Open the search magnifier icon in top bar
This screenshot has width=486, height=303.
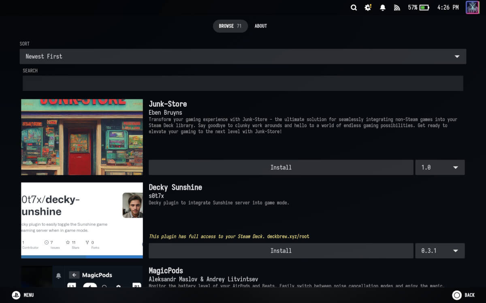[354, 7]
